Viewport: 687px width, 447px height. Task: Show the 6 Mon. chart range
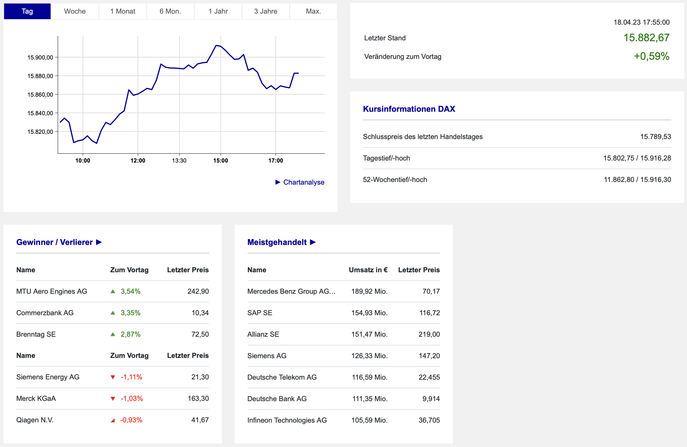tap(170, 11)
